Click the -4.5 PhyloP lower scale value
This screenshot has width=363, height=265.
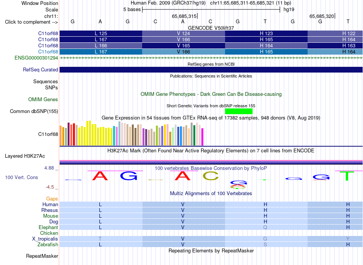[50, 187]
